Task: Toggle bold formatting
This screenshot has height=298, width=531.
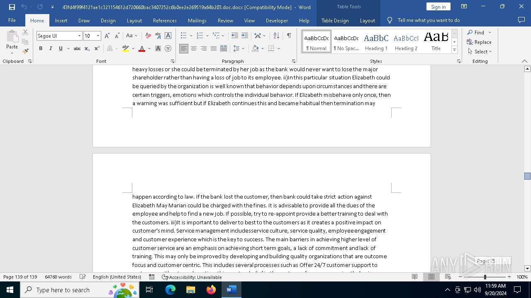Action: pos(41,48)
